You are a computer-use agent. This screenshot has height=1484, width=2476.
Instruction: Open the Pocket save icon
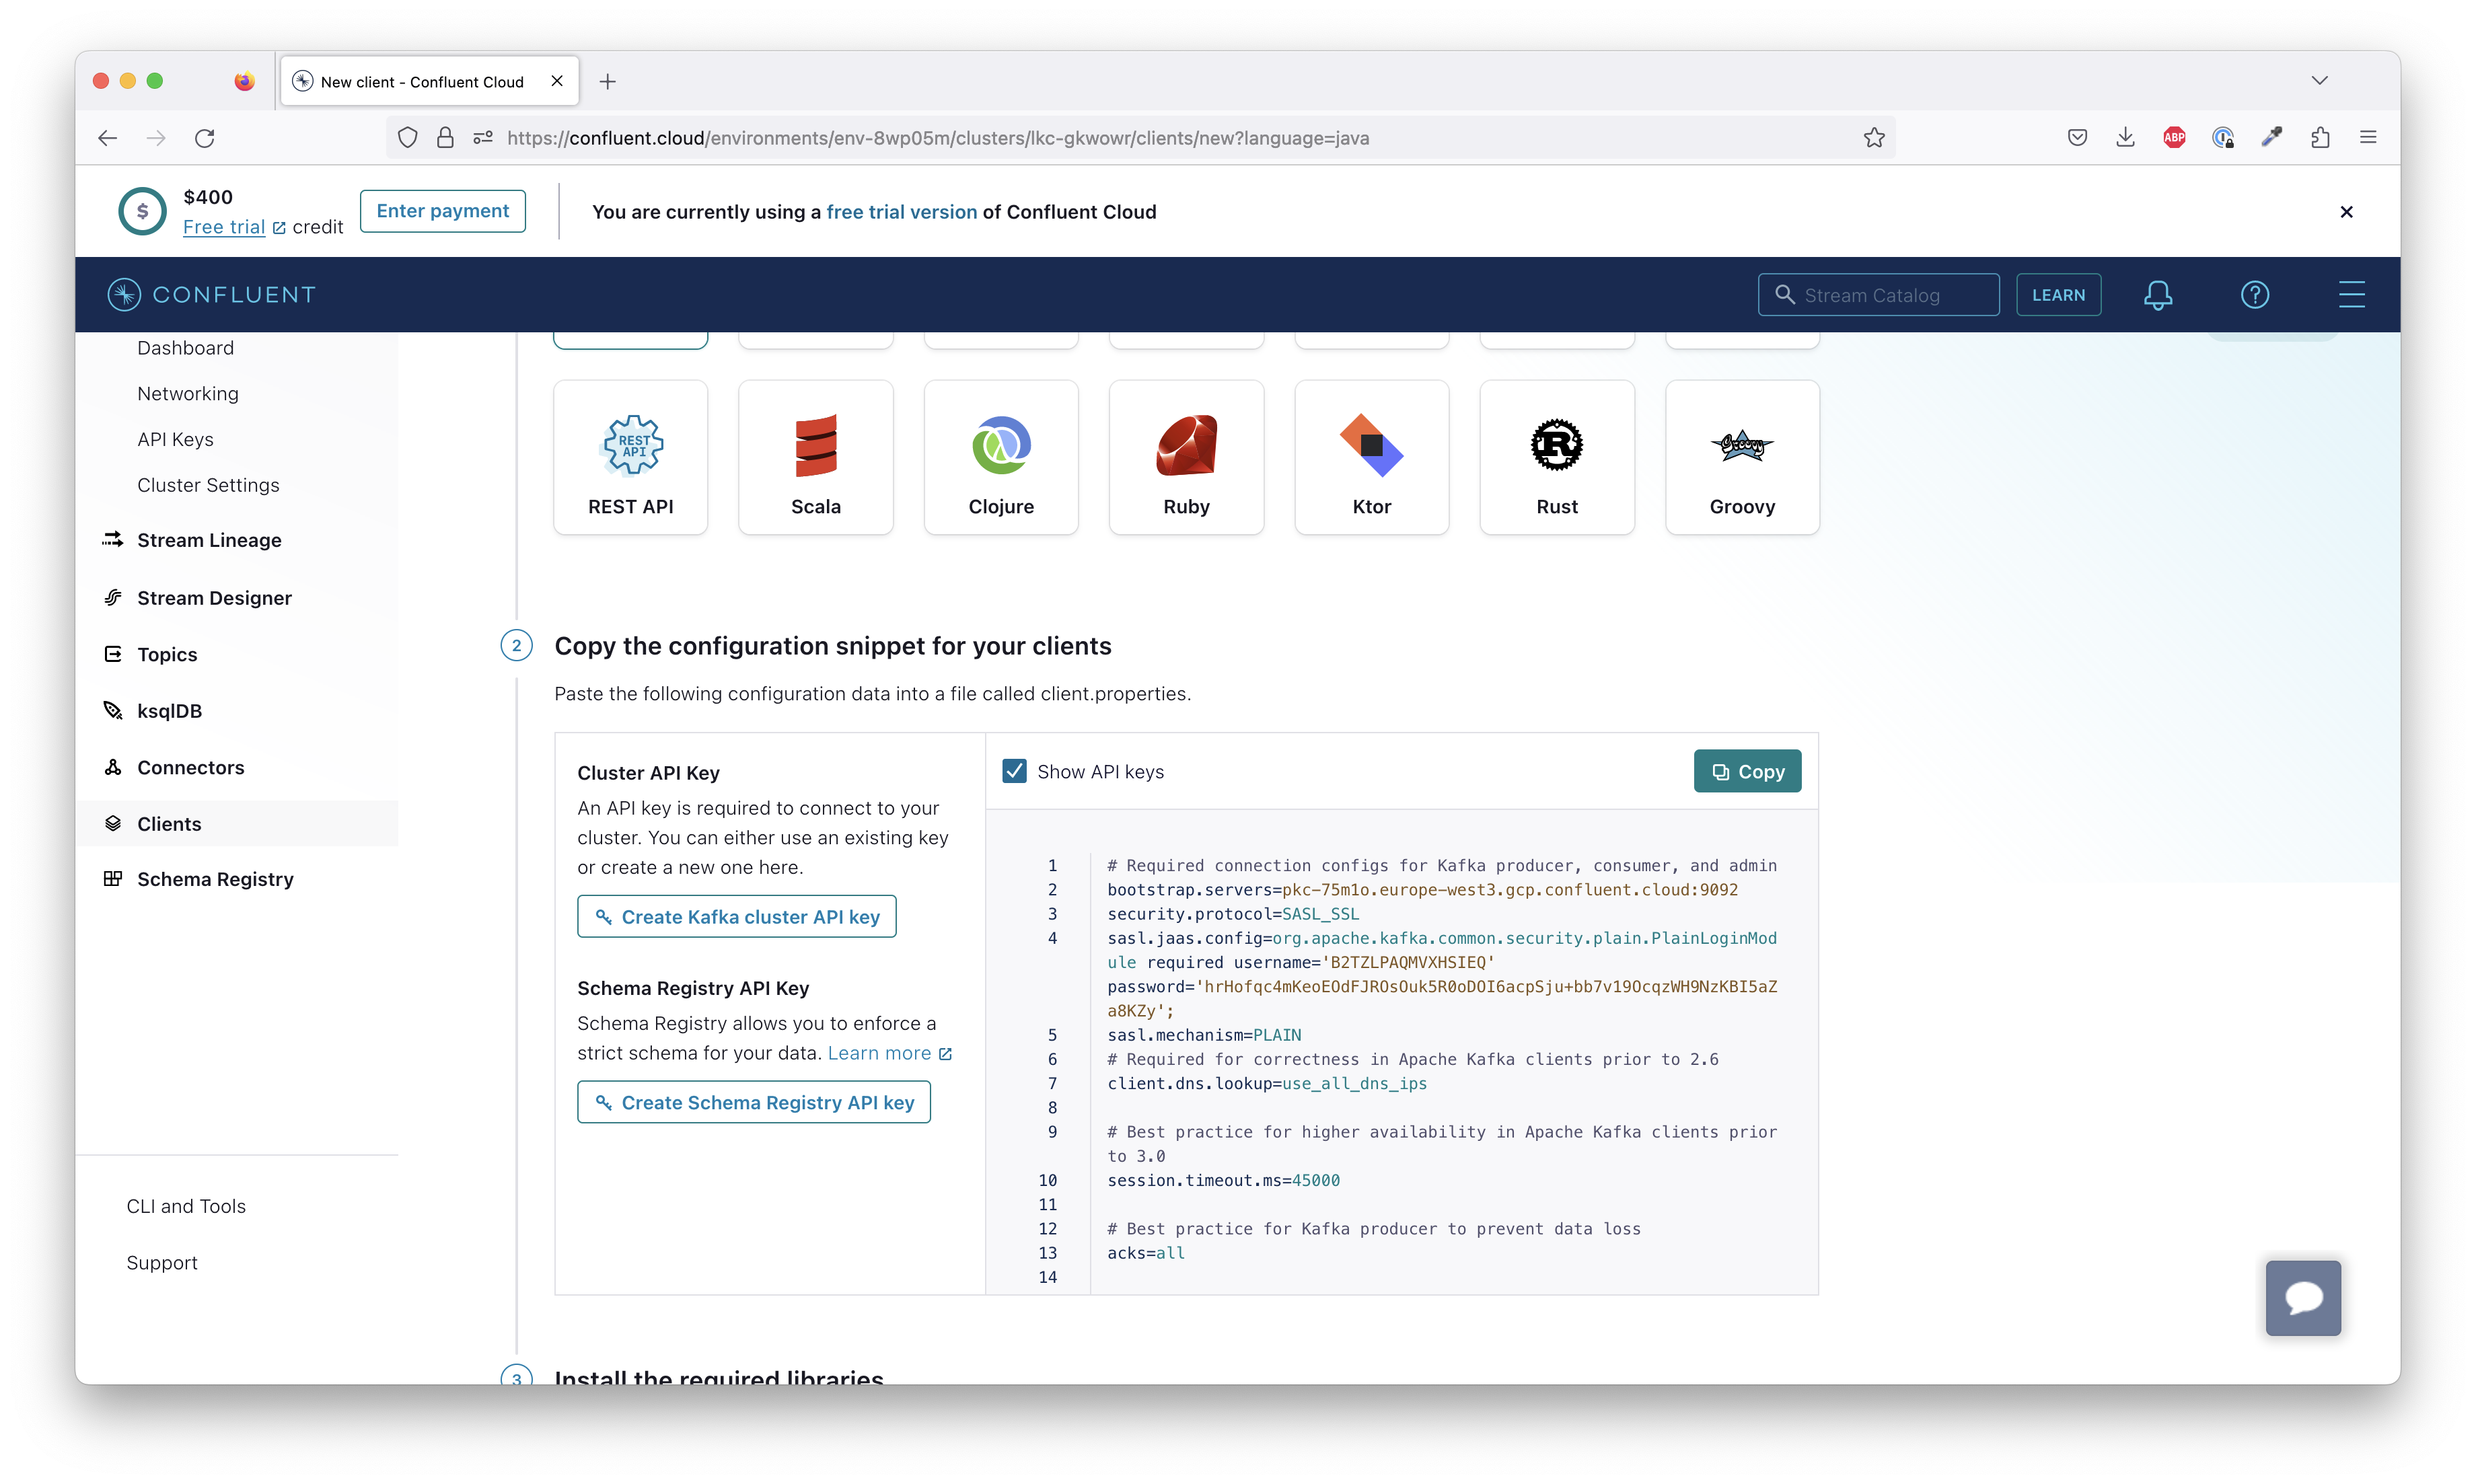[2077, 138]
